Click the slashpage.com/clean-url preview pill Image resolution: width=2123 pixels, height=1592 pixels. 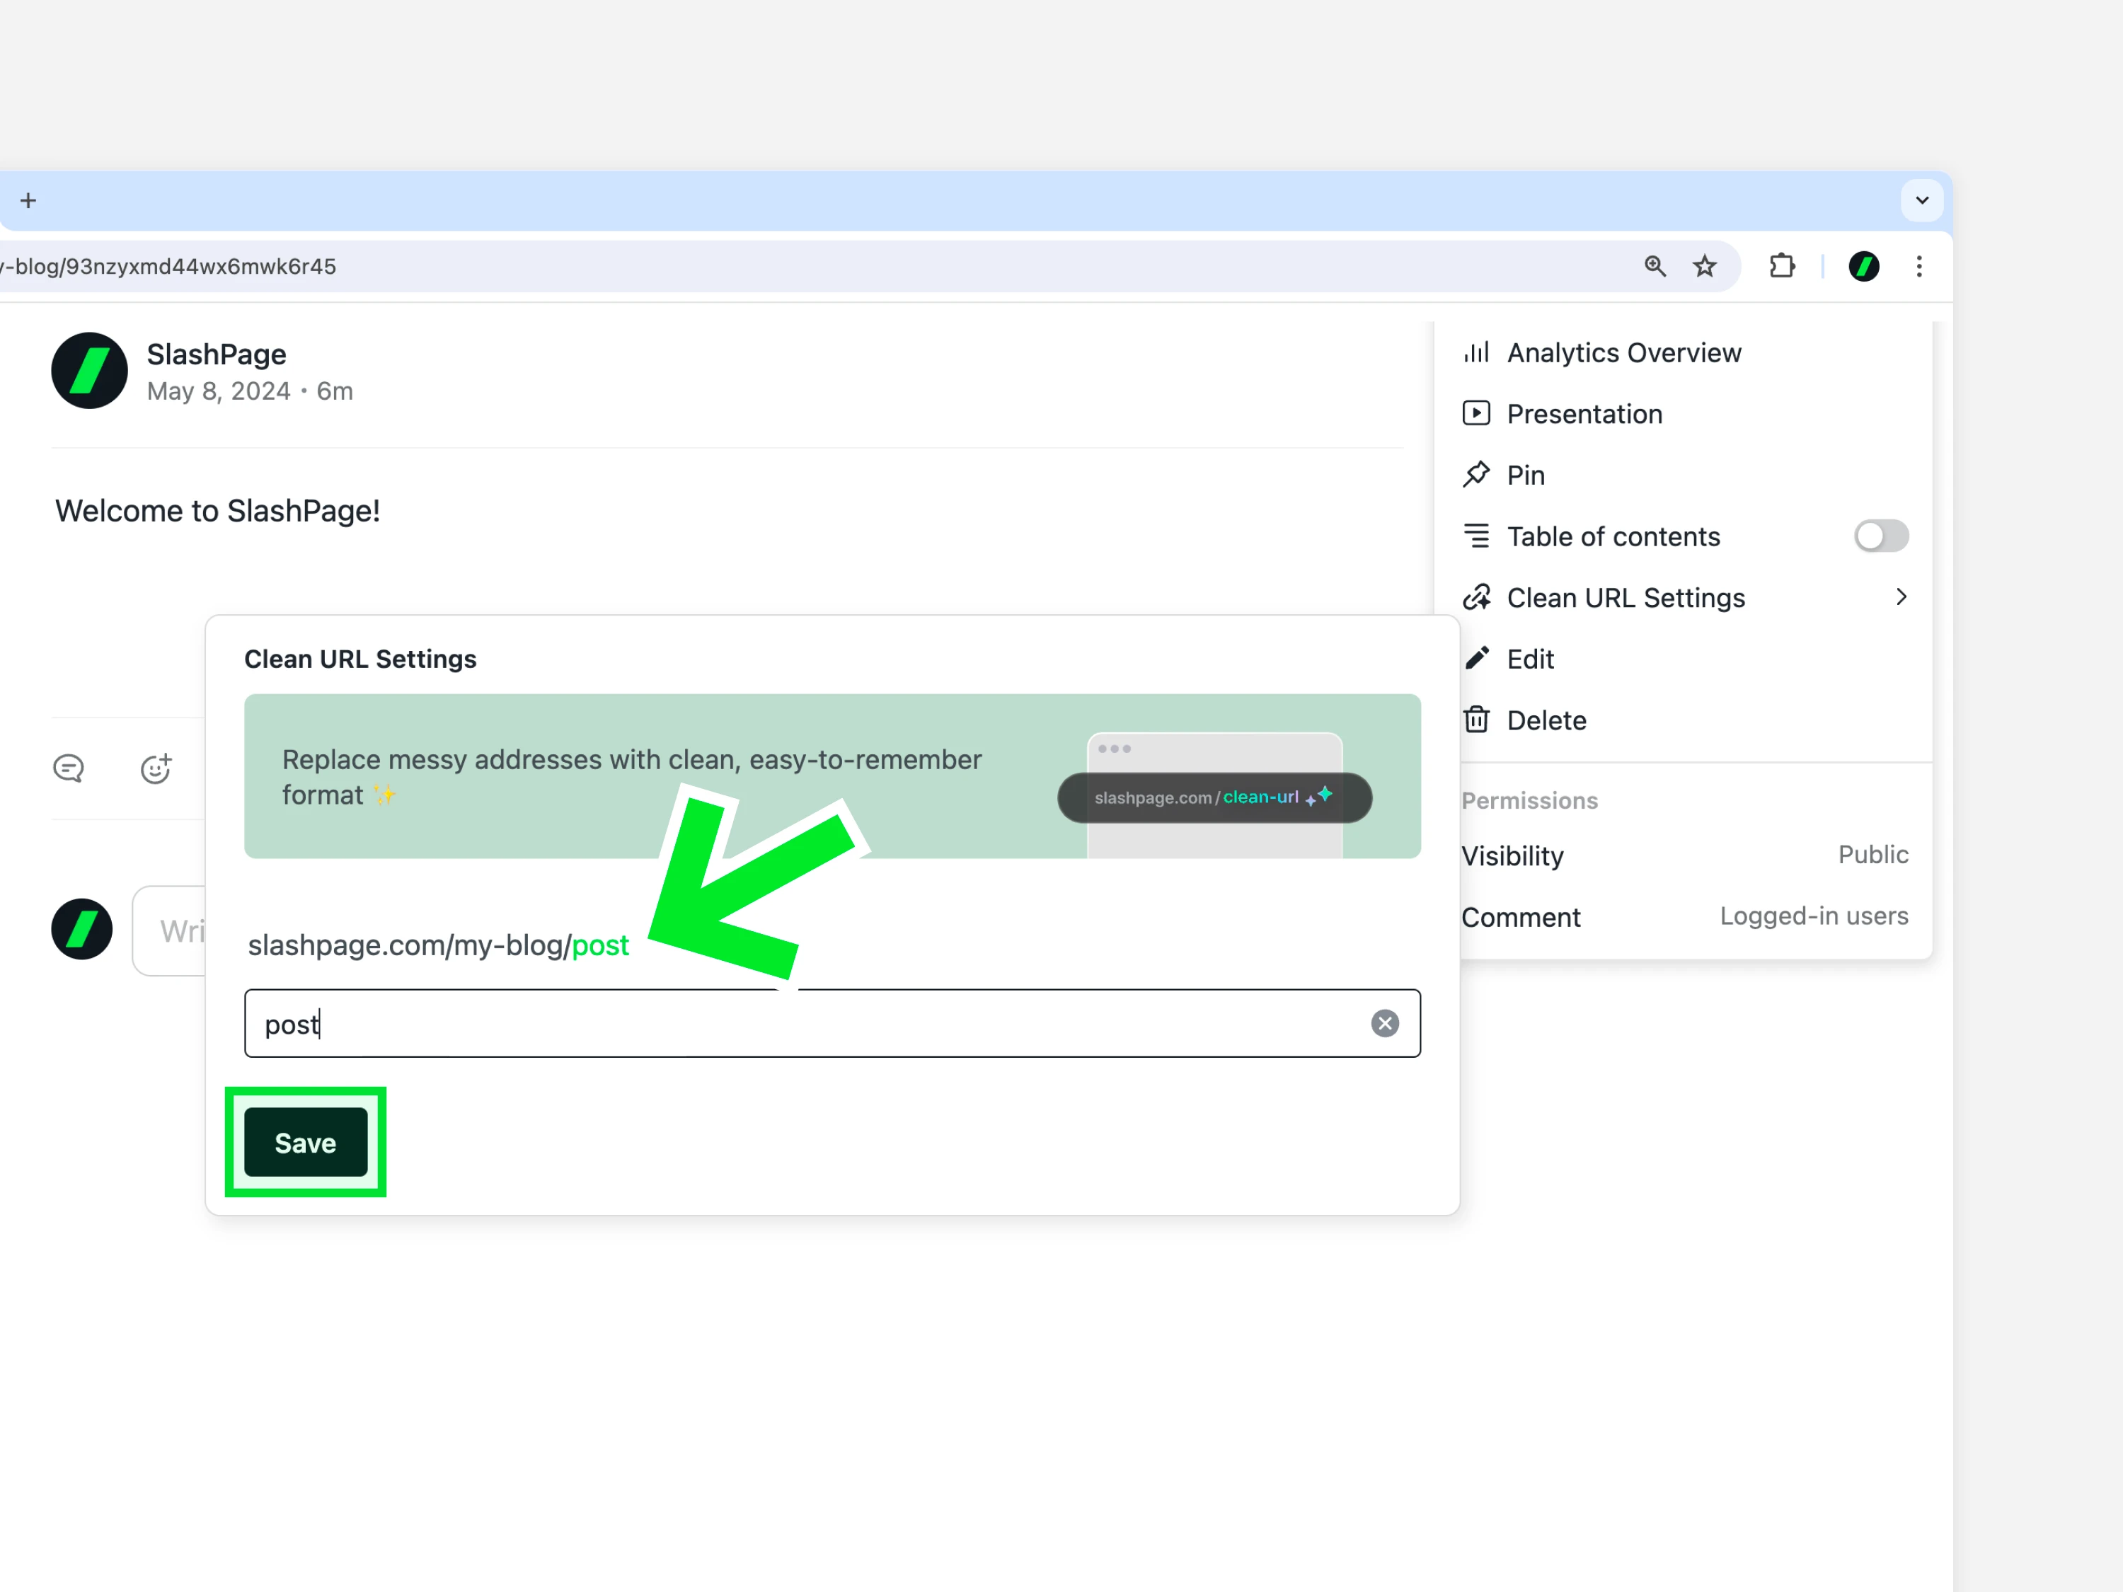1214,797
